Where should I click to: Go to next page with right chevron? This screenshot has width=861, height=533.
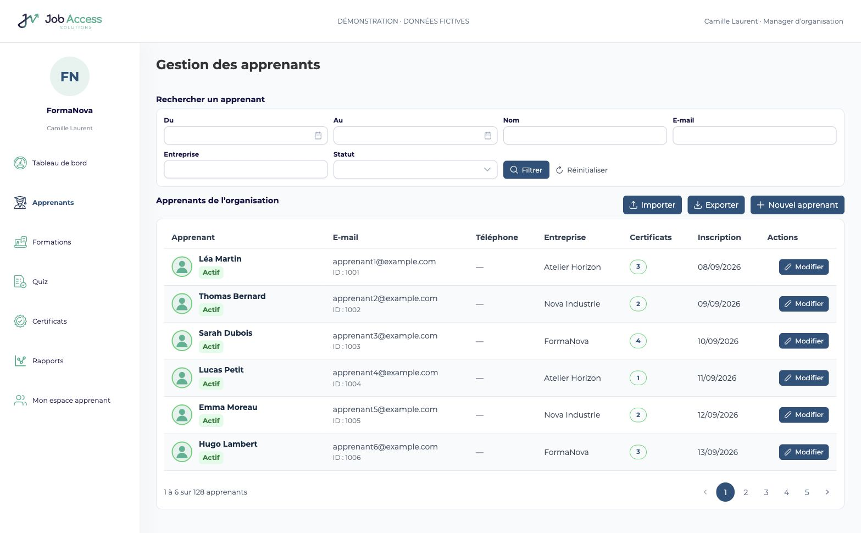coord(827,492)
